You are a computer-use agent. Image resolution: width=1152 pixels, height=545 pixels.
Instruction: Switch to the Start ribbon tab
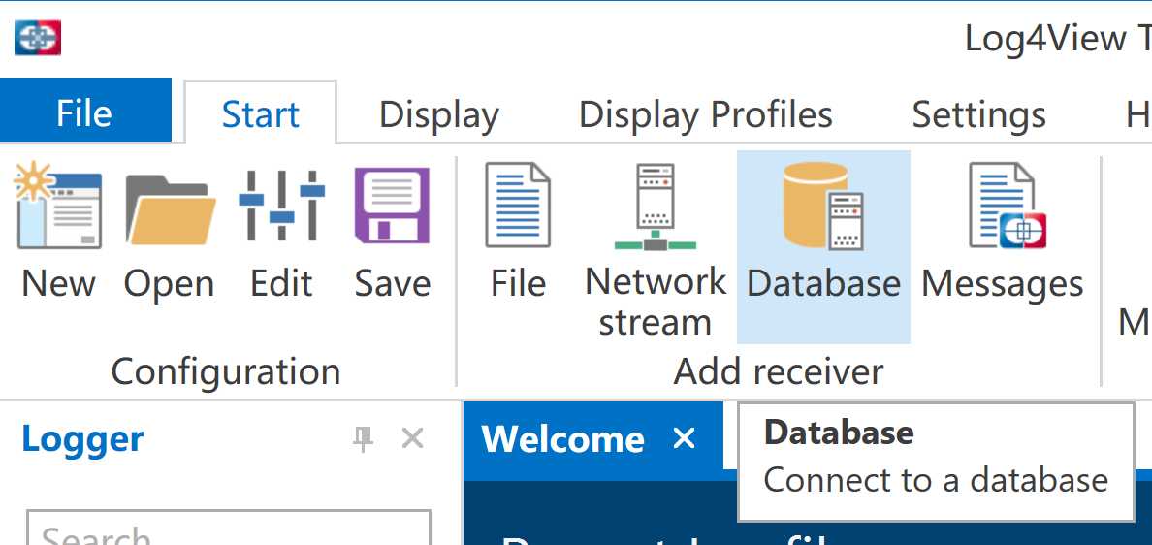261,112
